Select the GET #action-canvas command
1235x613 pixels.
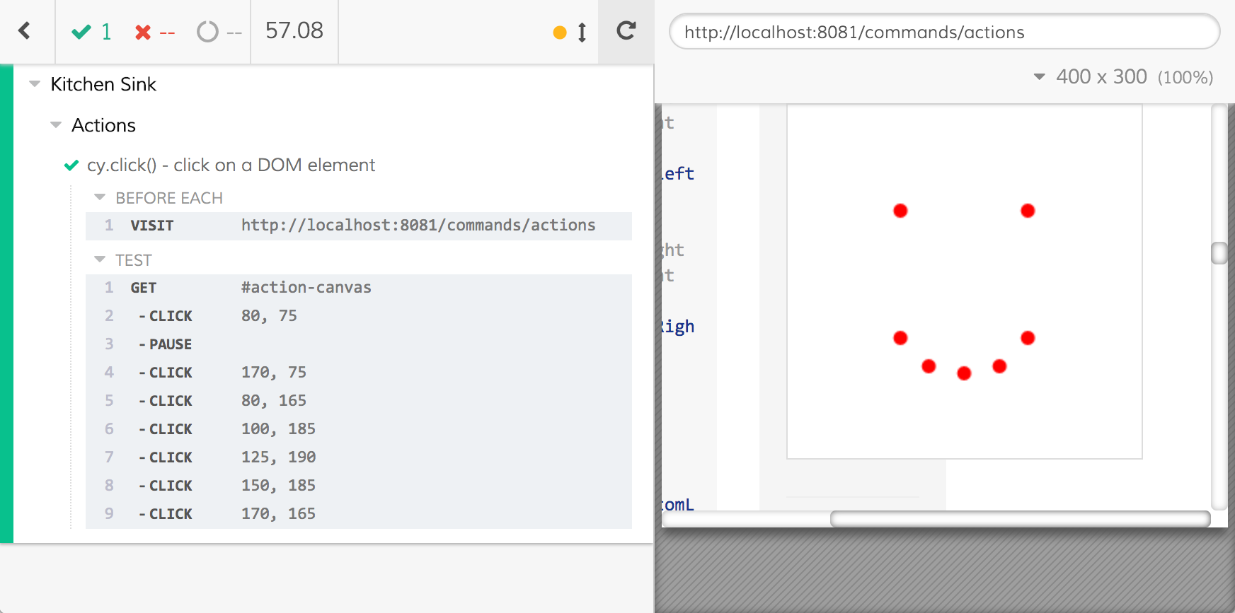point(358,288)
